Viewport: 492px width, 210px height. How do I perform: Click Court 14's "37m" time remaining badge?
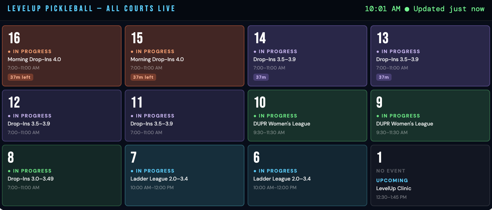[x=261, y=77]
